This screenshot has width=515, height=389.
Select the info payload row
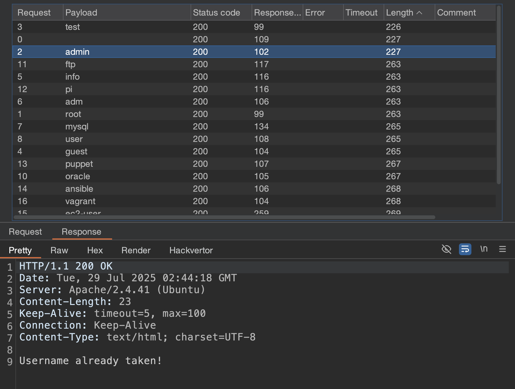[254, 77]
